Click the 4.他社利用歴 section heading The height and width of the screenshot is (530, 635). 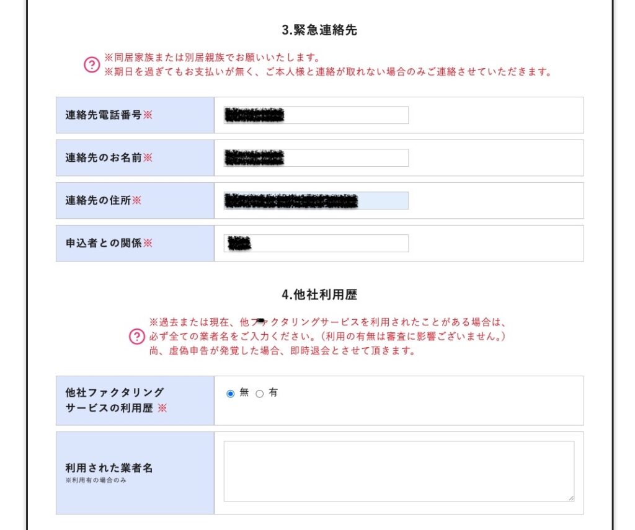click(319, 295)
